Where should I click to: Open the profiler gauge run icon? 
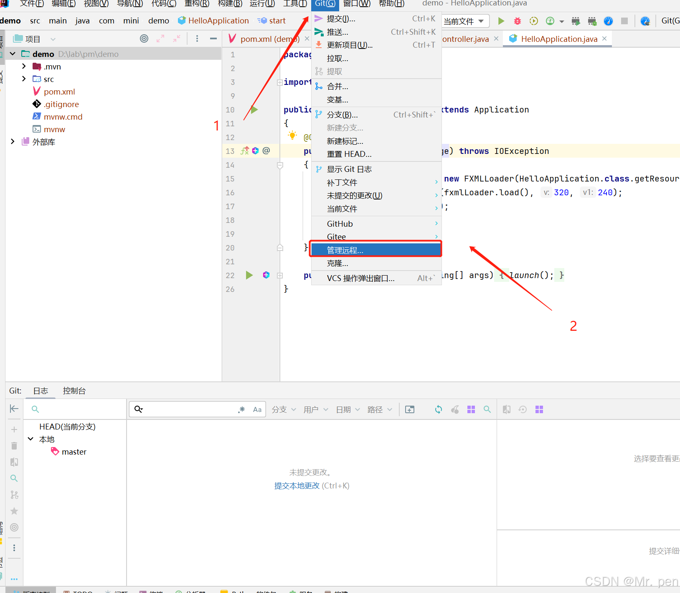pos(550,21)
